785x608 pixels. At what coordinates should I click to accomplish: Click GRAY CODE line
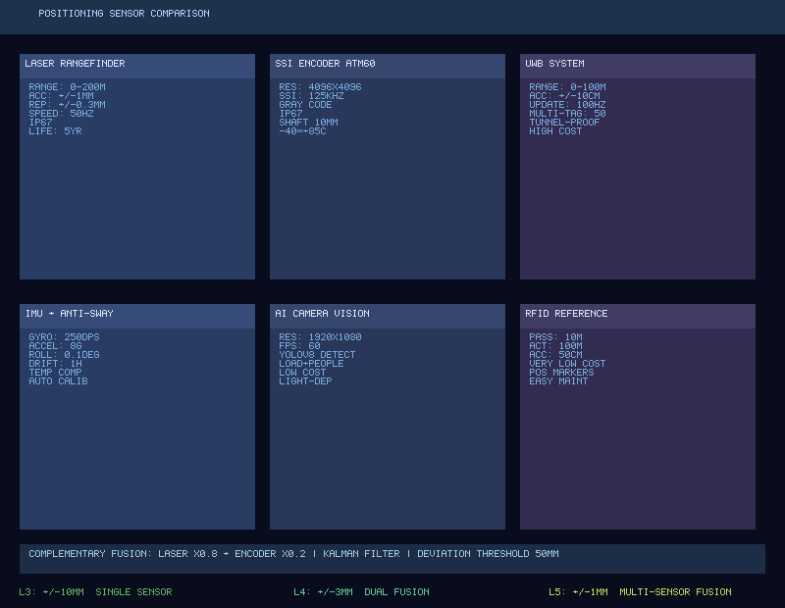[305, 105]
